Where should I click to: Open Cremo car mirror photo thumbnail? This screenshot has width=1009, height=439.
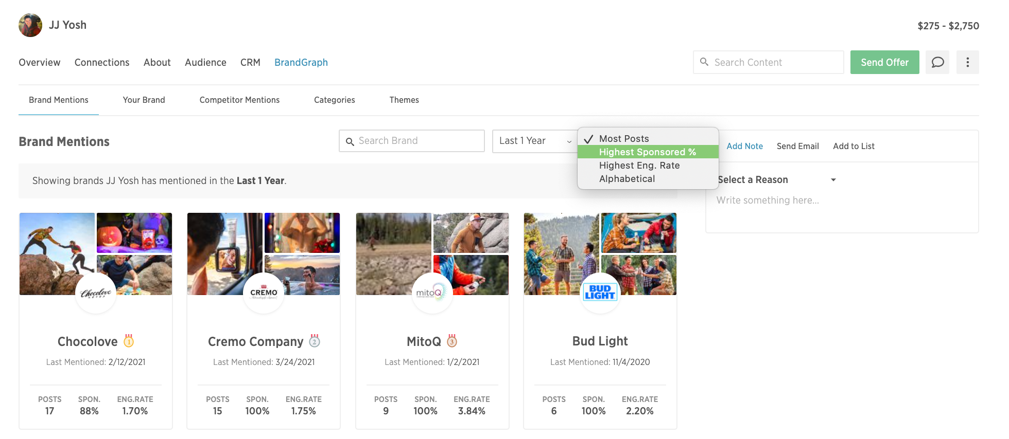tap(225, 254)
